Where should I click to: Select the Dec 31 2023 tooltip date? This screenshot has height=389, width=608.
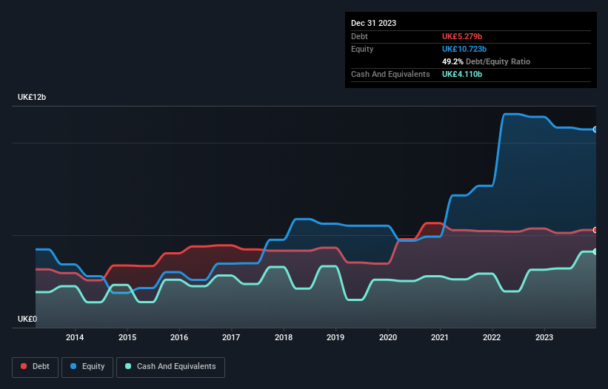[373, 23]
